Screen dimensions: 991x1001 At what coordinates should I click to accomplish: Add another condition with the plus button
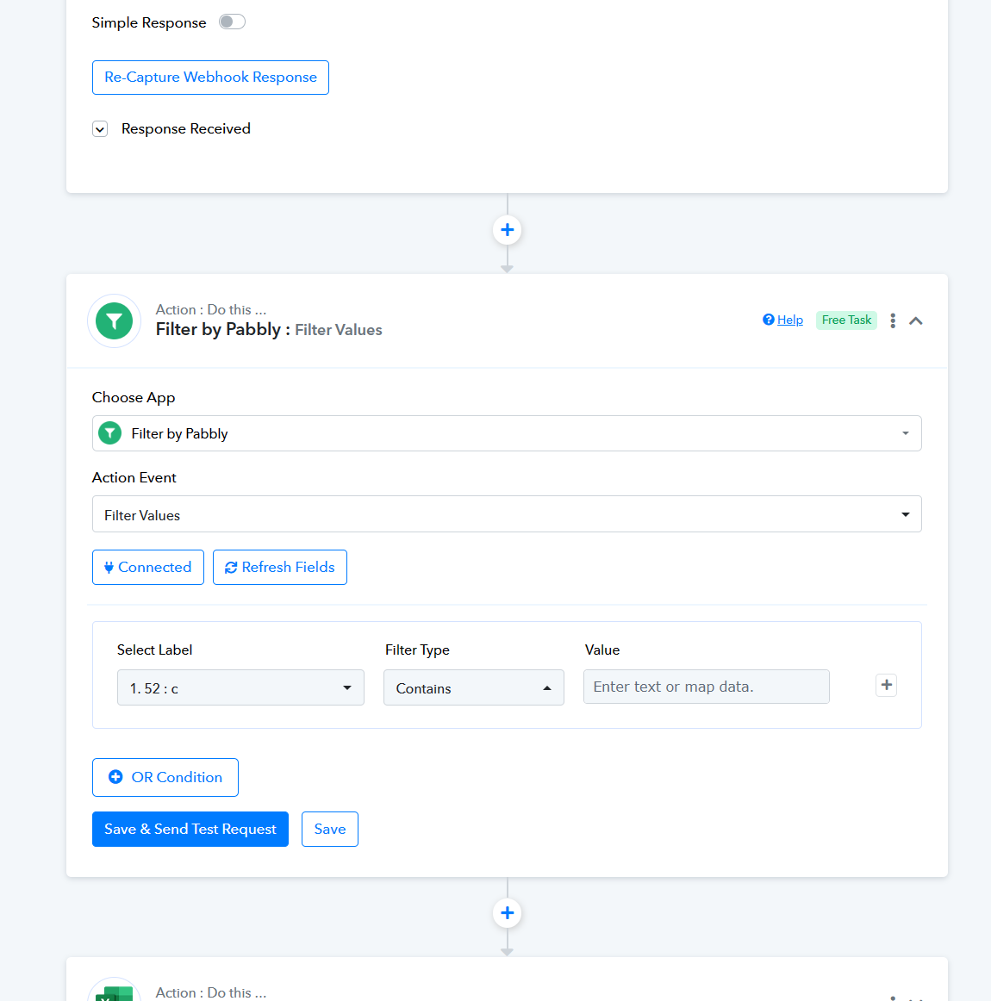coord(886,685)
